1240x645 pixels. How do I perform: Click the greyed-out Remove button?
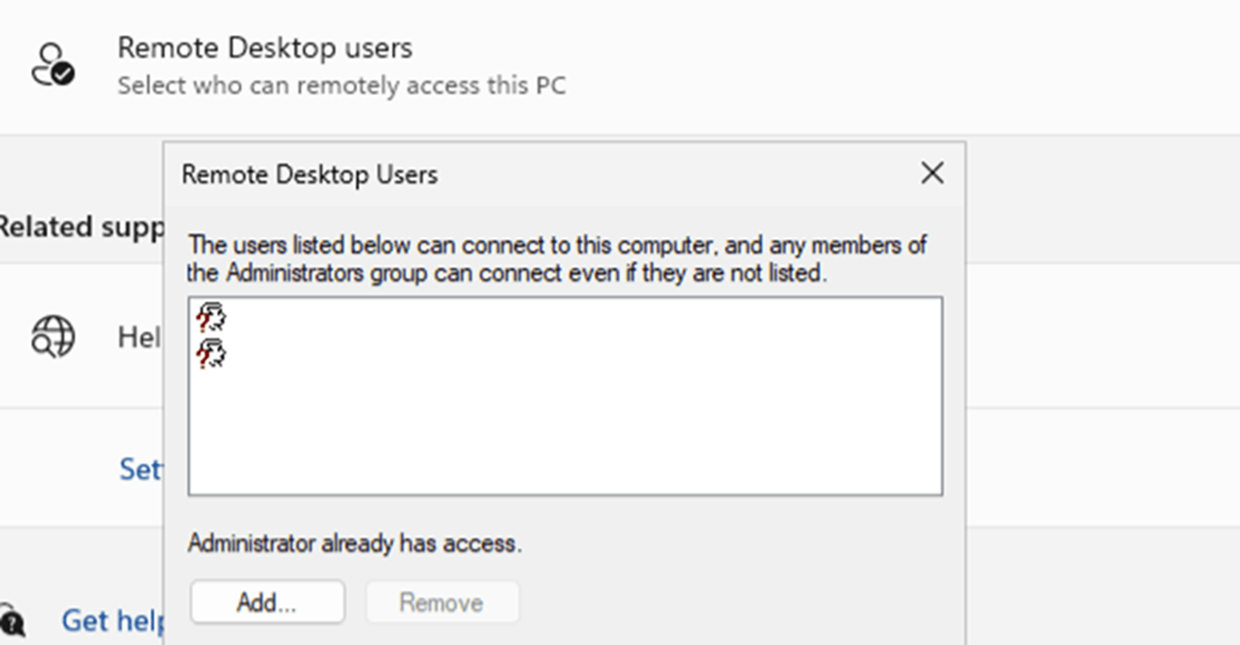(442, 602)
